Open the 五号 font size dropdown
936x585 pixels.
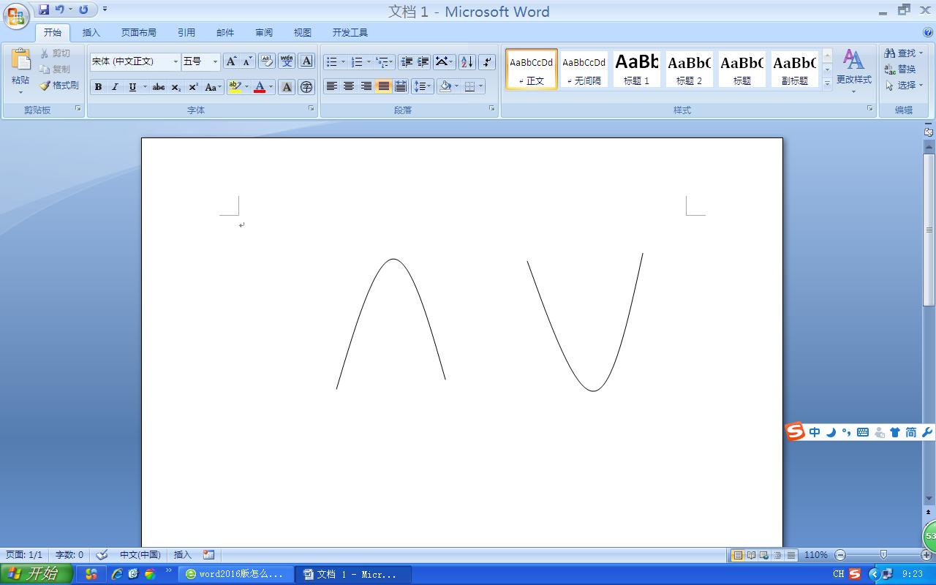coord(215,62)
